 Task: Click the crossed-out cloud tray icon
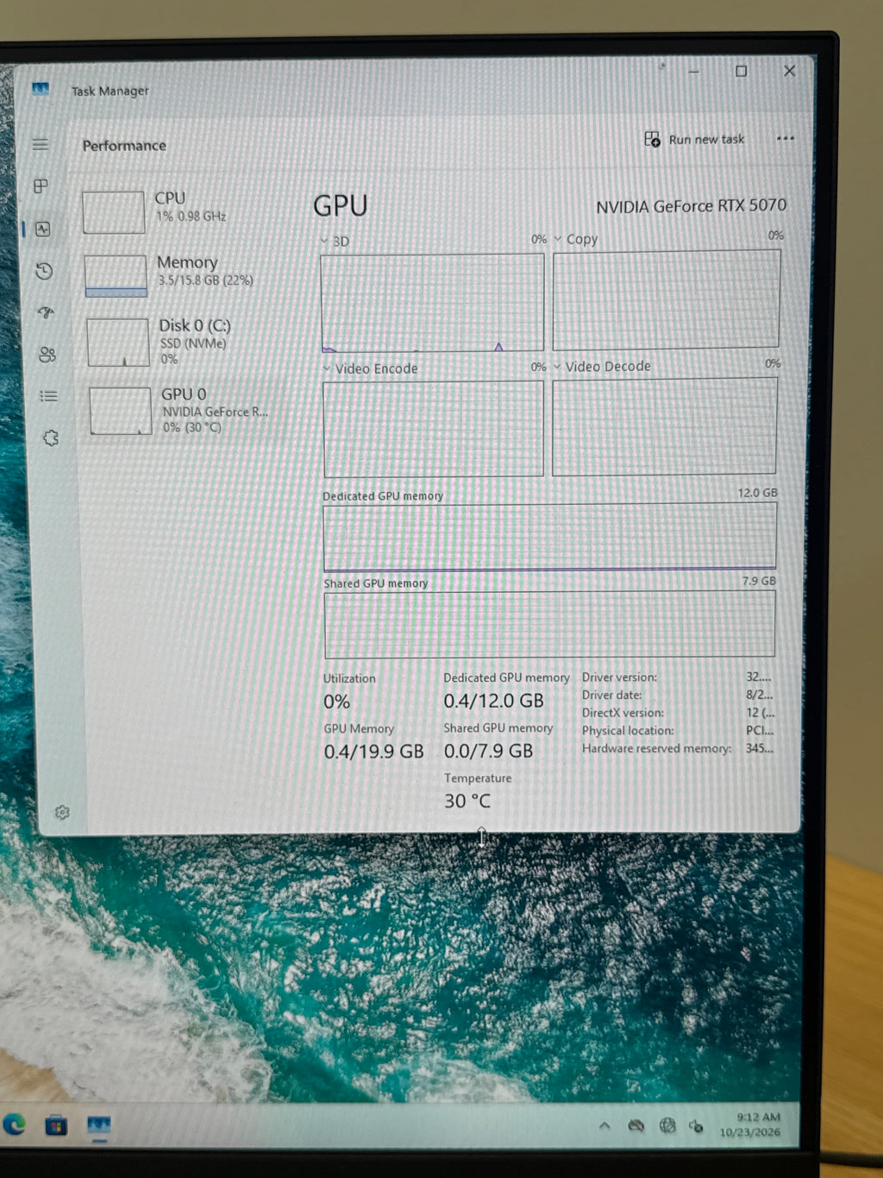[636, 1126]
